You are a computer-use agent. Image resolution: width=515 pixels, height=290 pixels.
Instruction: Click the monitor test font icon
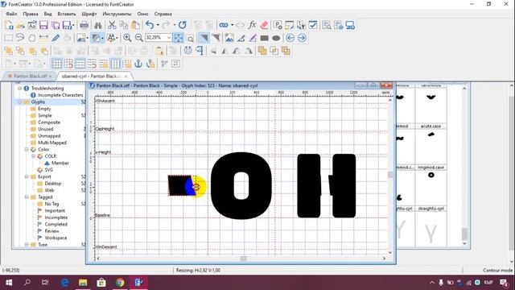(x=350, y=25)
